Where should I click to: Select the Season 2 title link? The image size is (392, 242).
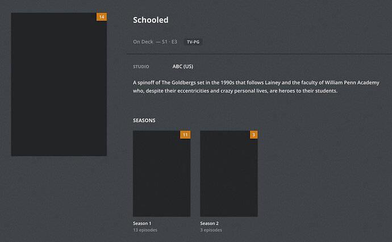(210, 223)
